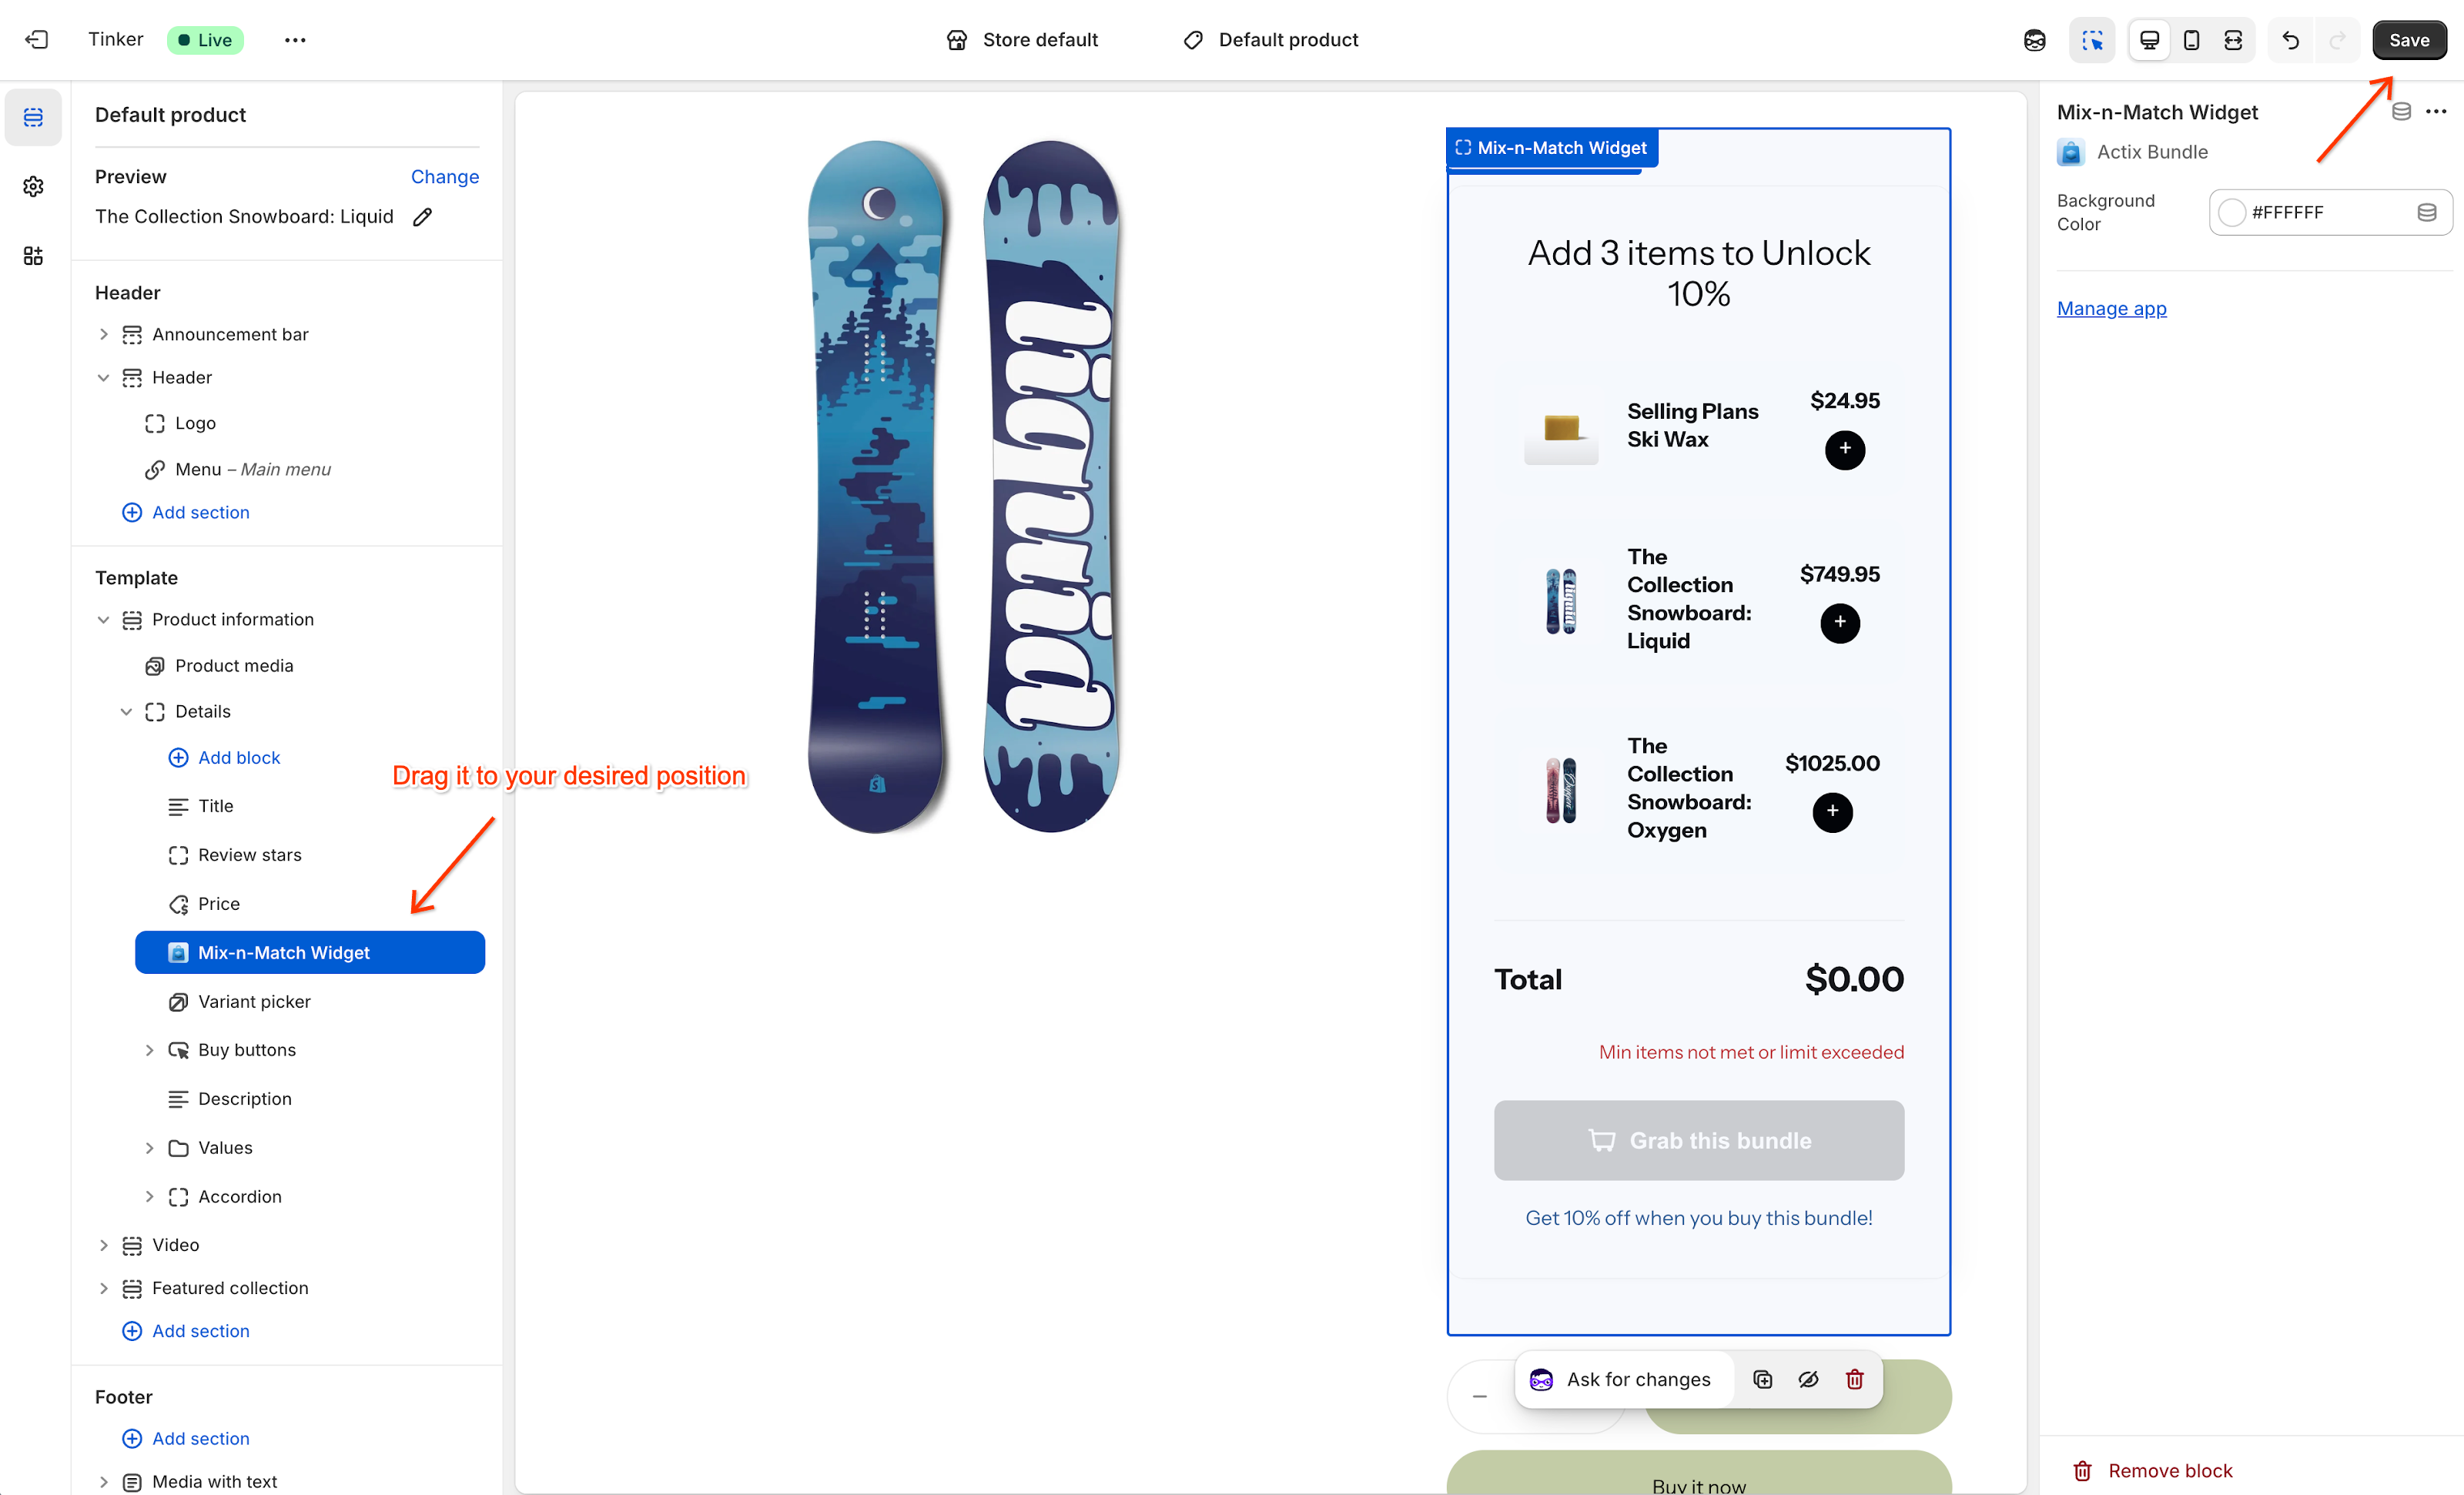Open theme settings gear icon
2464x1495 pixels.
click(x=33, y=186)
